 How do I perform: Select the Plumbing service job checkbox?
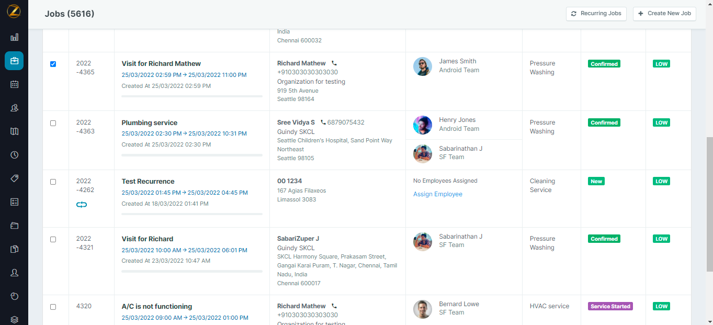click(53, 124)
